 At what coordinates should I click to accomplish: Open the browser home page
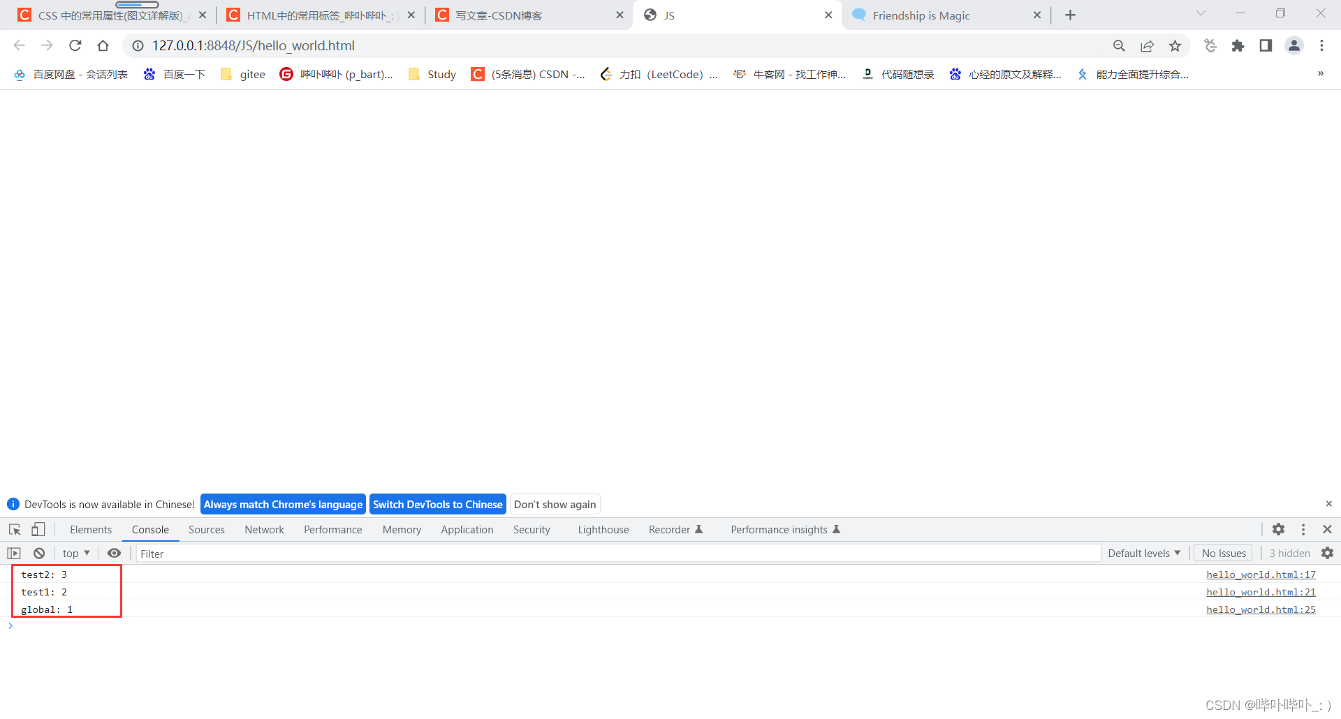tap(103, 45)
